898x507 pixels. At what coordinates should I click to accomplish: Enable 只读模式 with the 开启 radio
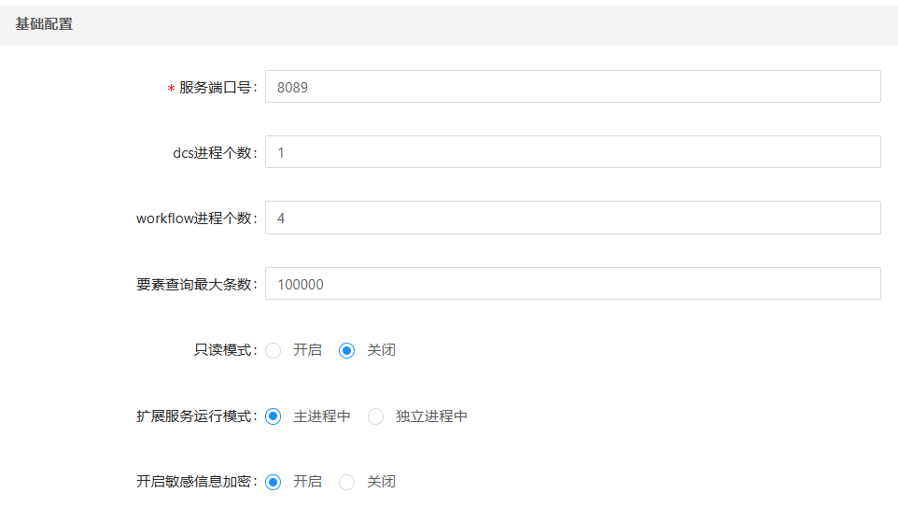click(x=274, y=350)
